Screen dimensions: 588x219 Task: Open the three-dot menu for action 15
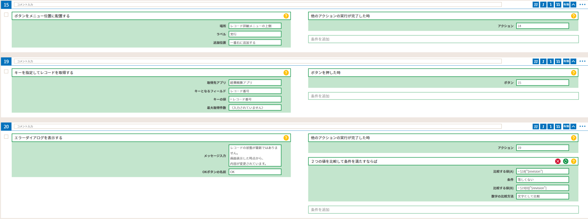[x=582, y=5]
